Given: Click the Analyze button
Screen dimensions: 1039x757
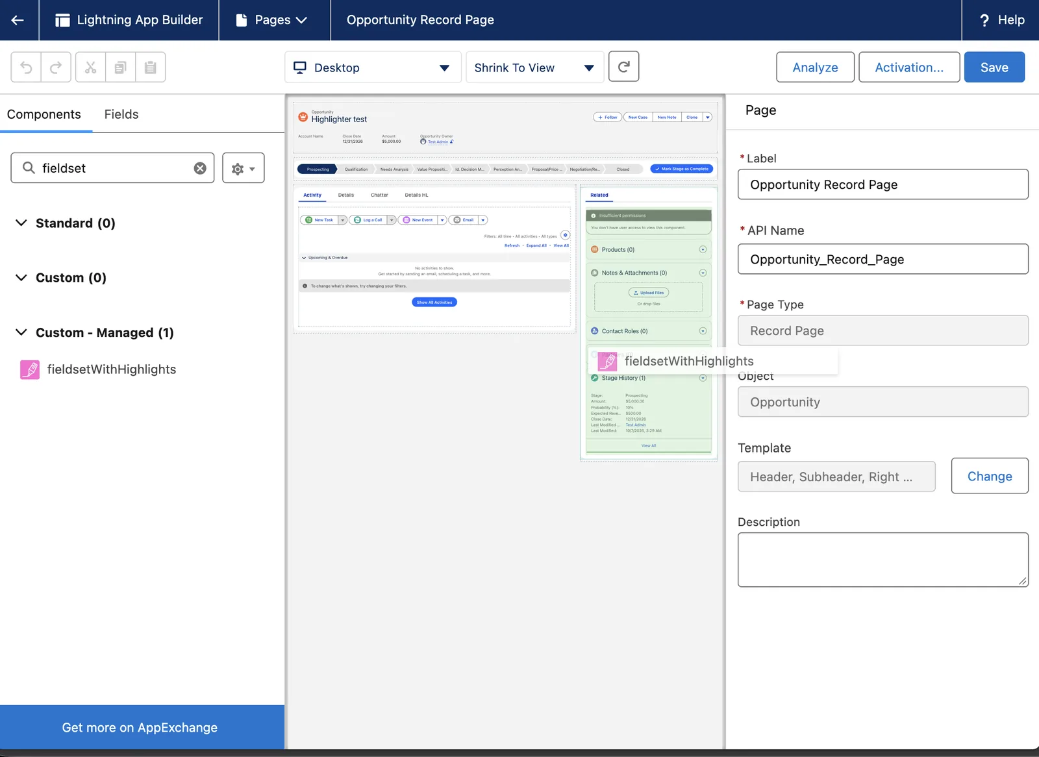Looking at the screenshot, I should [x=815, y=68].
